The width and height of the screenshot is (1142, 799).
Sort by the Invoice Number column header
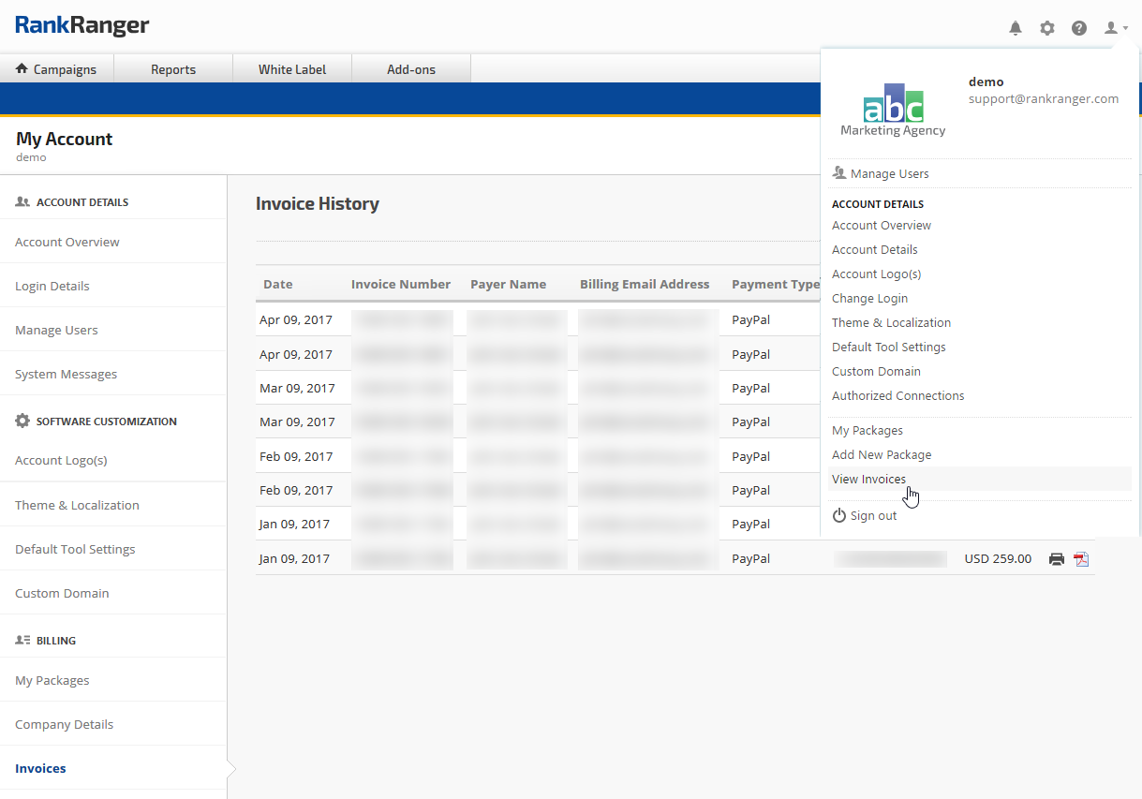point(401,285)
